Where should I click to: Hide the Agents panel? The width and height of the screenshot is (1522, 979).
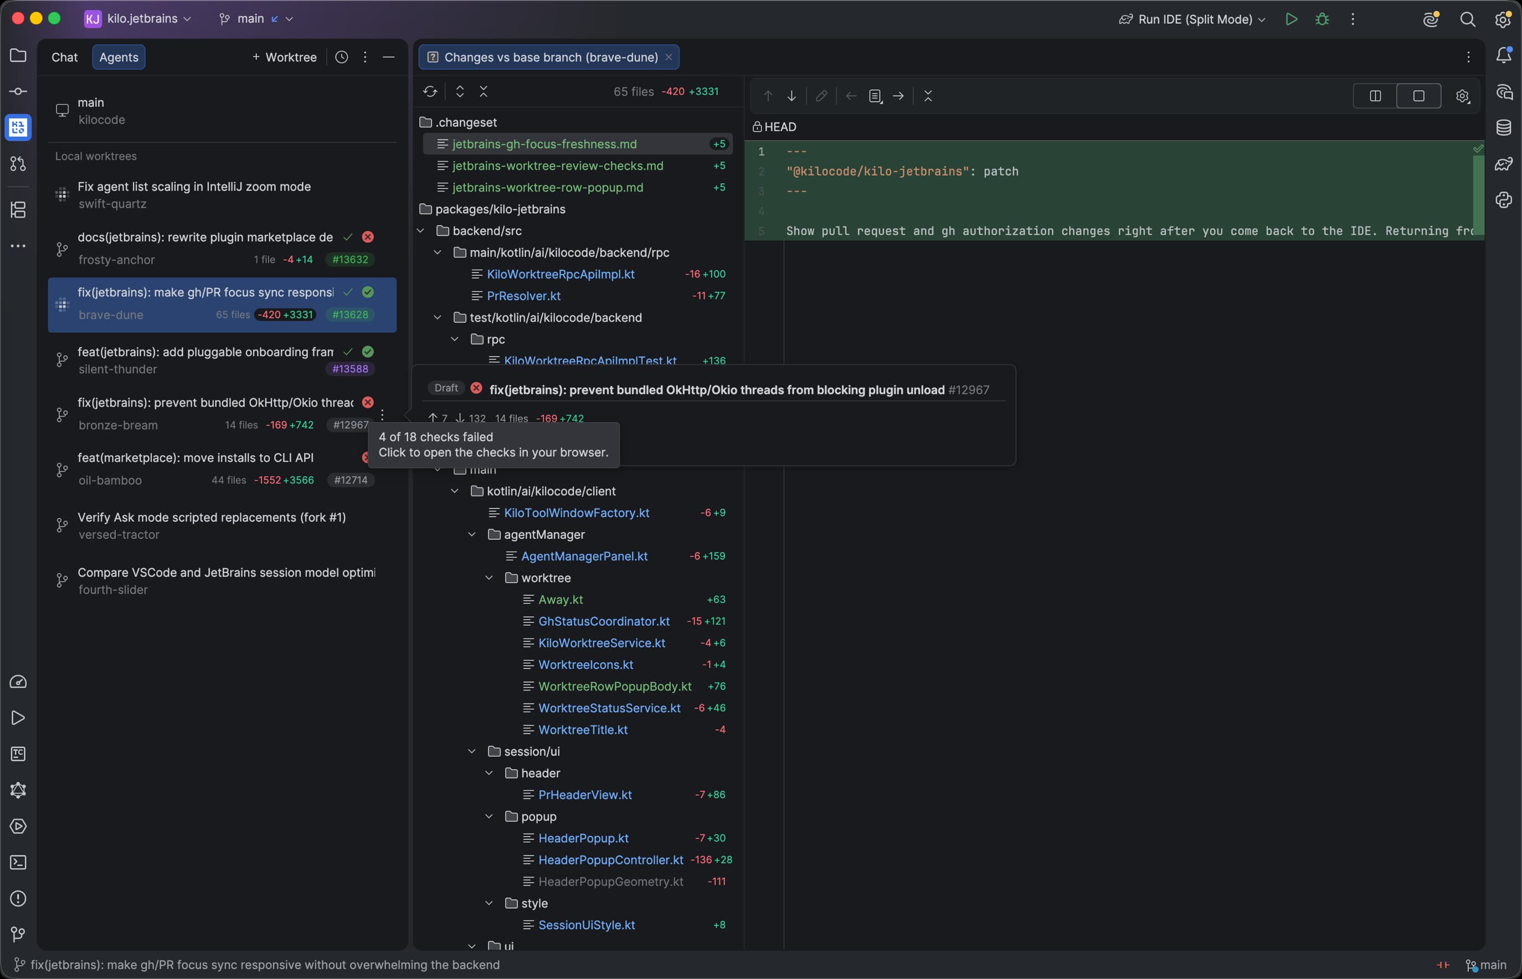point(388,57)
